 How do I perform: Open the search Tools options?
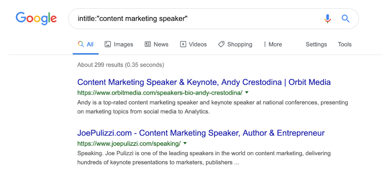(x=345, y=44)
